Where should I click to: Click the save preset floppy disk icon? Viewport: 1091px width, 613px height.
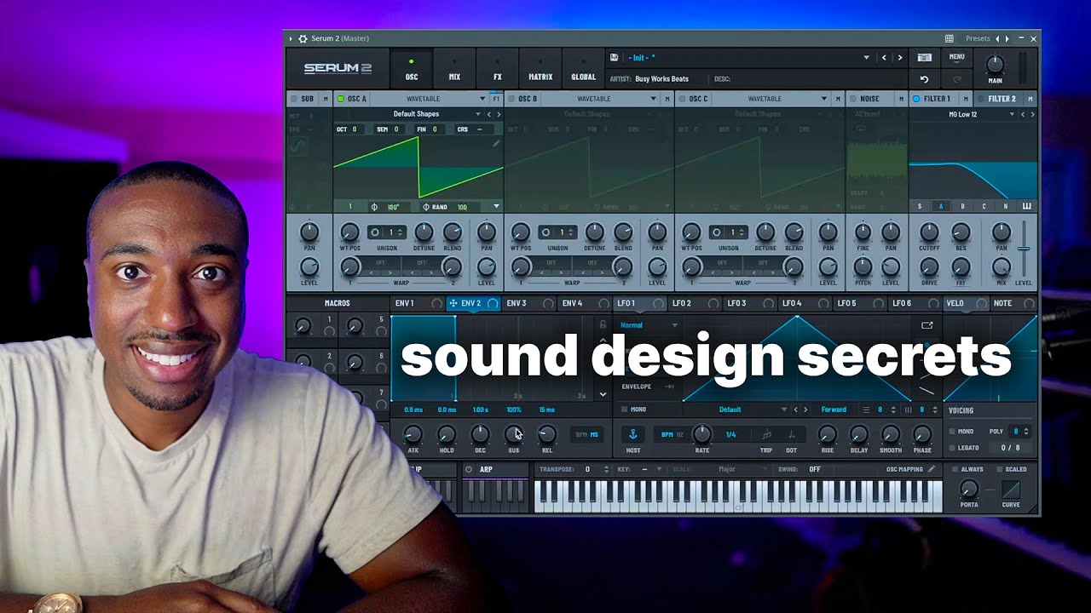click(x=614, y=58)
